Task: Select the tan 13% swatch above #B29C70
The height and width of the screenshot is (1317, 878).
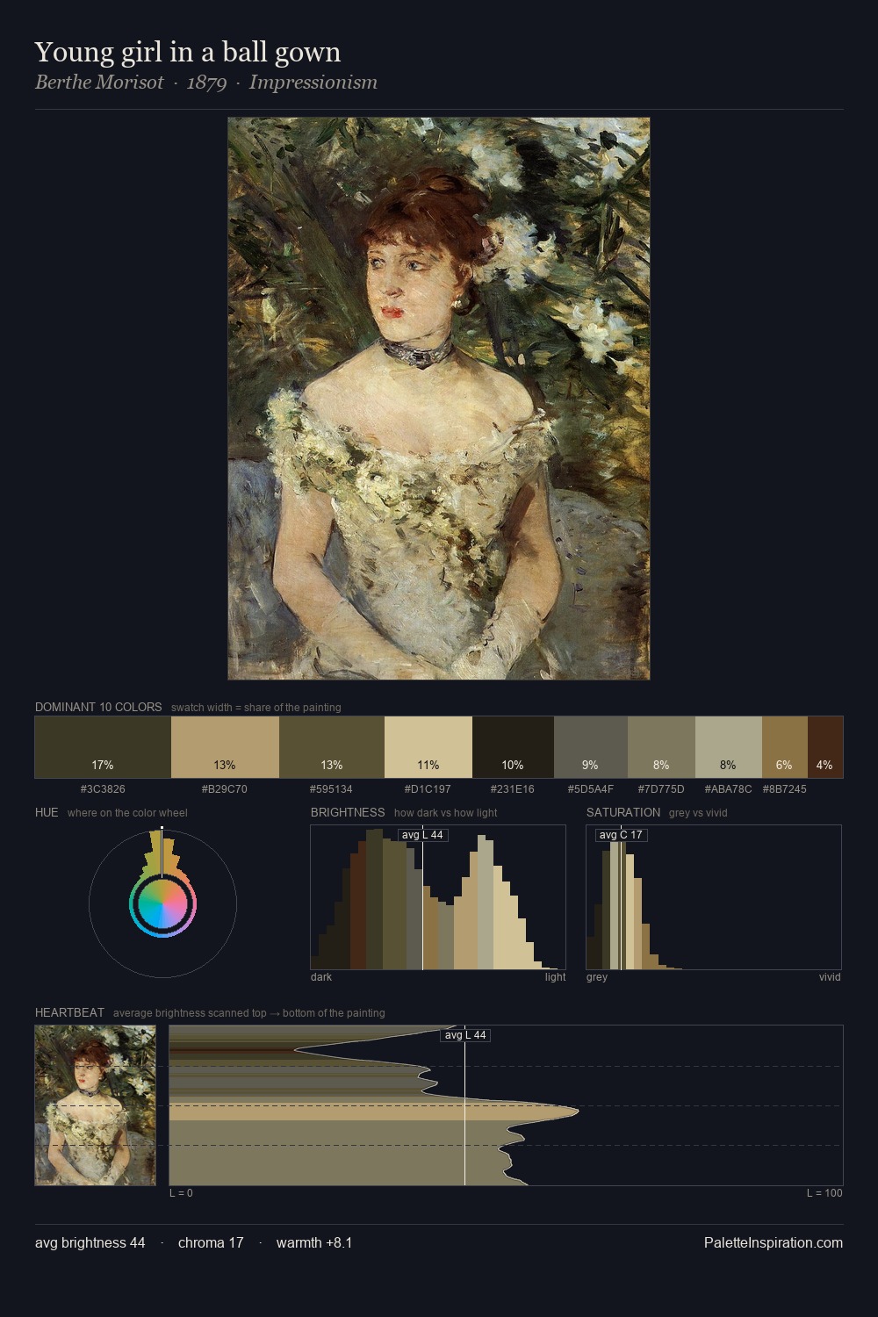Action: click(x=225, y=747)
